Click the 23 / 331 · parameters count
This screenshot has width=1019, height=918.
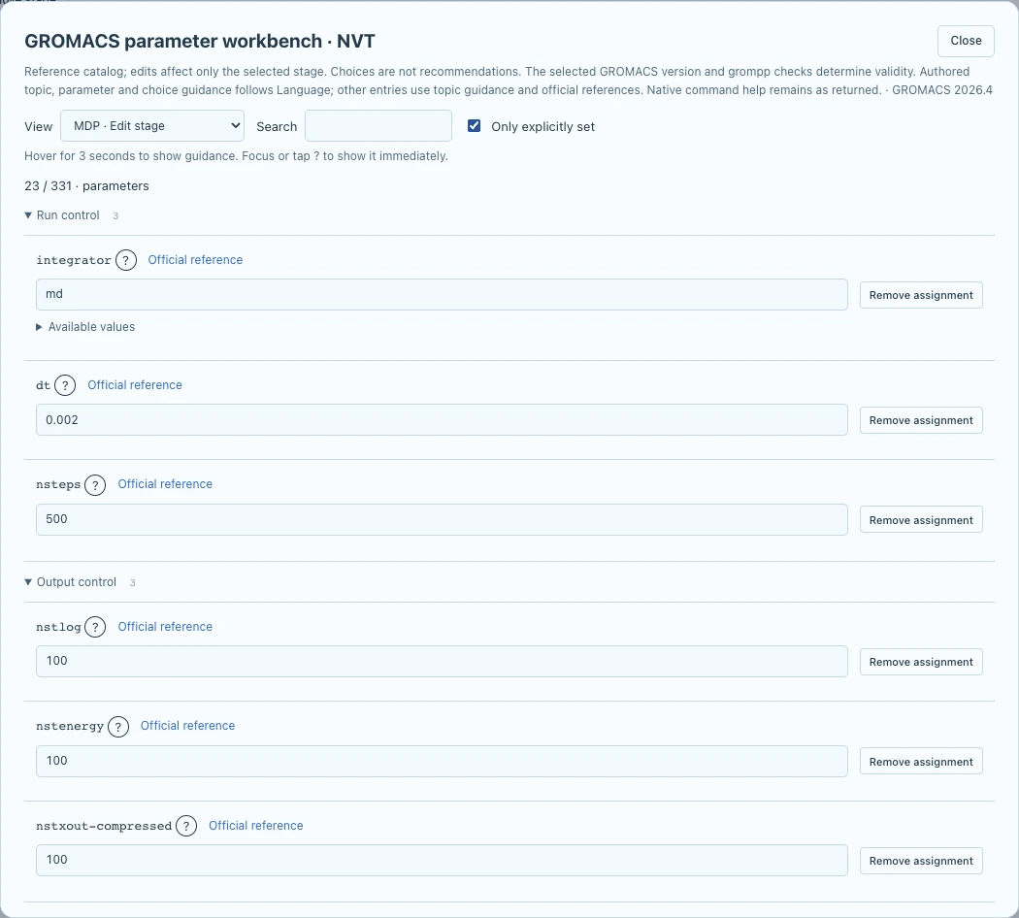86,185
